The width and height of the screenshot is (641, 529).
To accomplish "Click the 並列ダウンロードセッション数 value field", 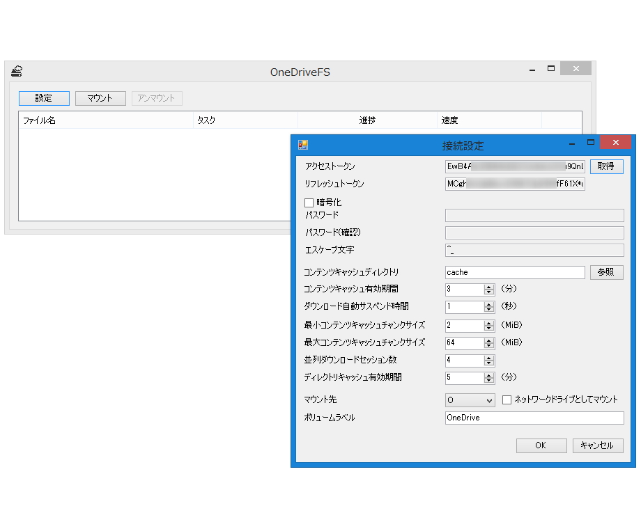I will (465, 361).
